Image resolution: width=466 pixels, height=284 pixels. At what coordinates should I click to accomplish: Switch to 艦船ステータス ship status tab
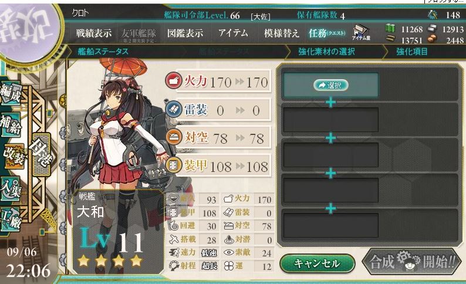pos(103,52)
